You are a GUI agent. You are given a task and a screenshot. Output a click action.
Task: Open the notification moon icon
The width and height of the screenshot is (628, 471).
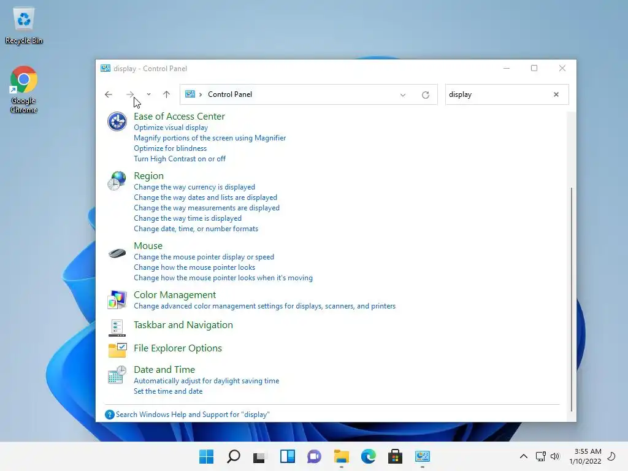(x=612, y=456)
